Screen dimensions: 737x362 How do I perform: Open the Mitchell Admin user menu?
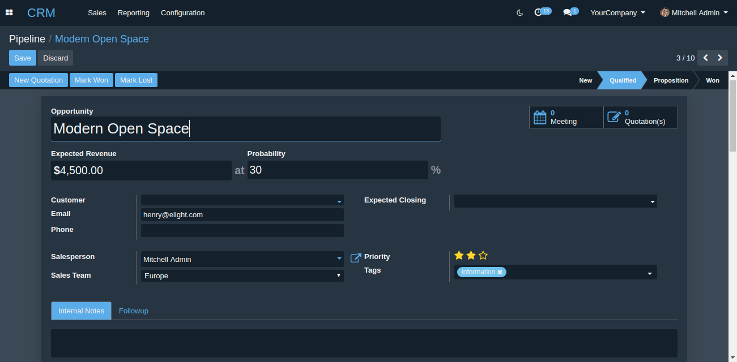click(x=694, y=12)
